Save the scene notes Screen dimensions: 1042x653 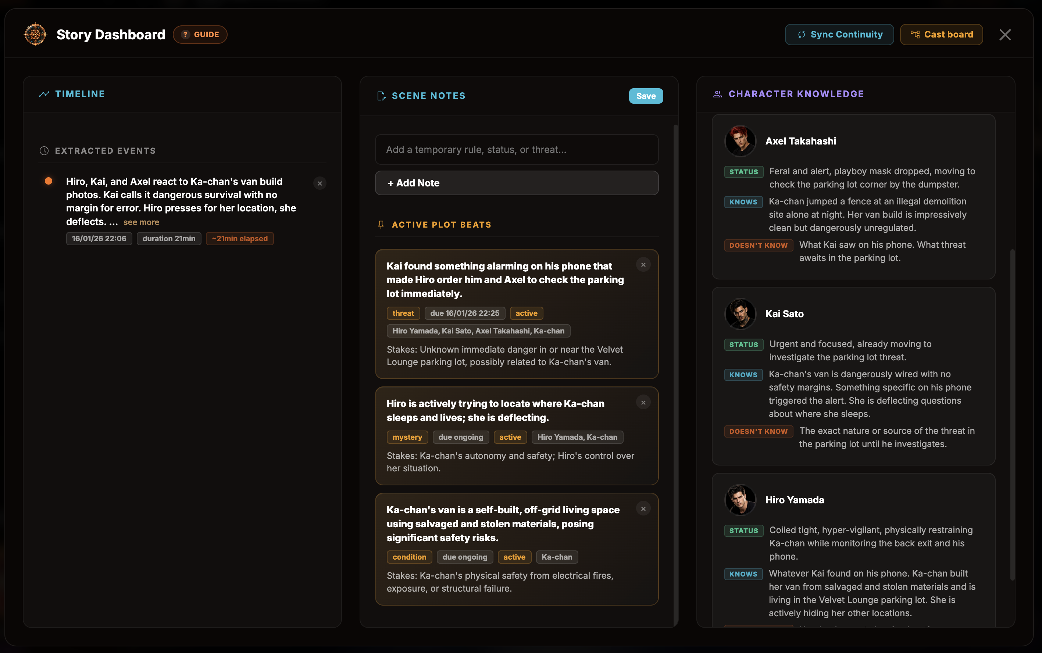point(646,96)
